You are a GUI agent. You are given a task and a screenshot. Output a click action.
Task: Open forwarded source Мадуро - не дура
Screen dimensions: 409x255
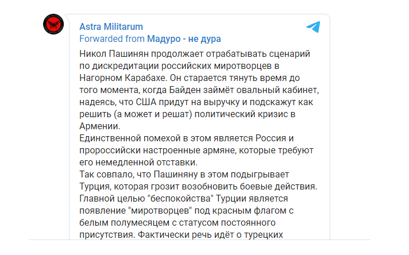[184, 39]
